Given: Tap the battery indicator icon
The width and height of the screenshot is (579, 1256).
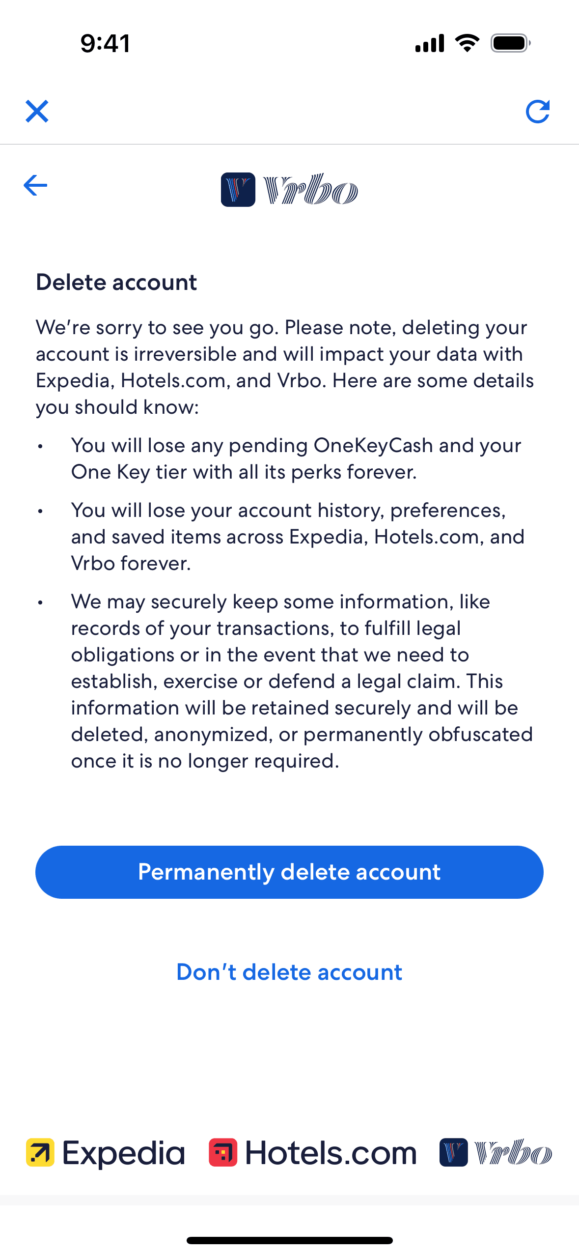Looking at the screenshot, I should pos(510,43).
